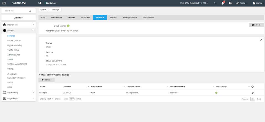This screenshot has height=122, width=265.
Task: Switch to the Services tab
Action: [71, 18]
